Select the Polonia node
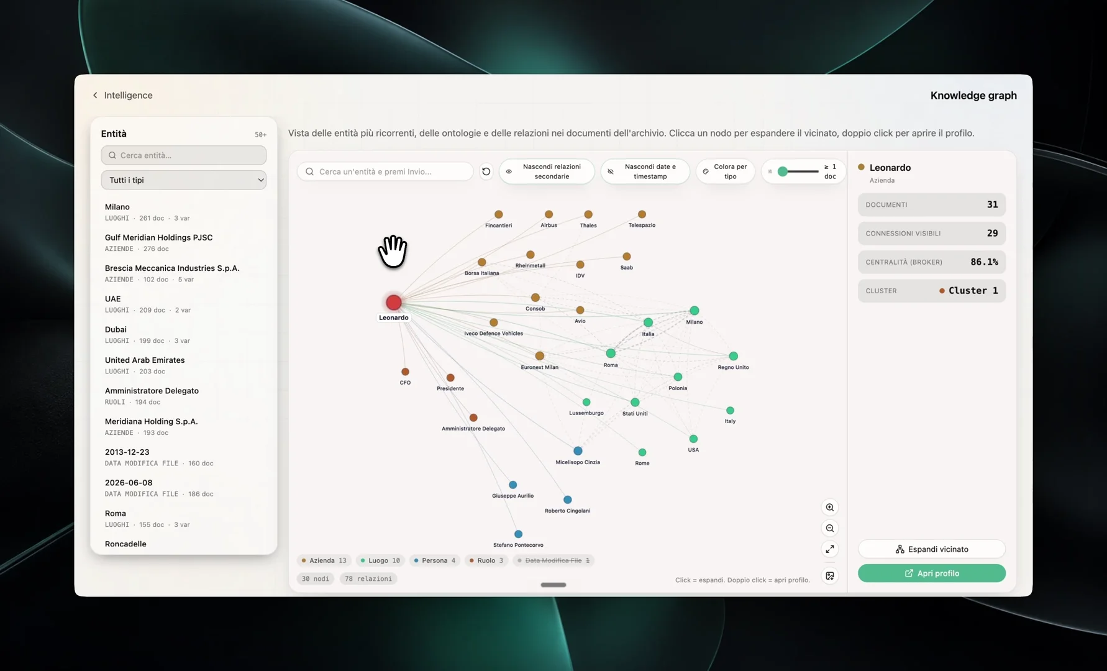This screenshot has height=671, width=1107. [x=678, y=377]
